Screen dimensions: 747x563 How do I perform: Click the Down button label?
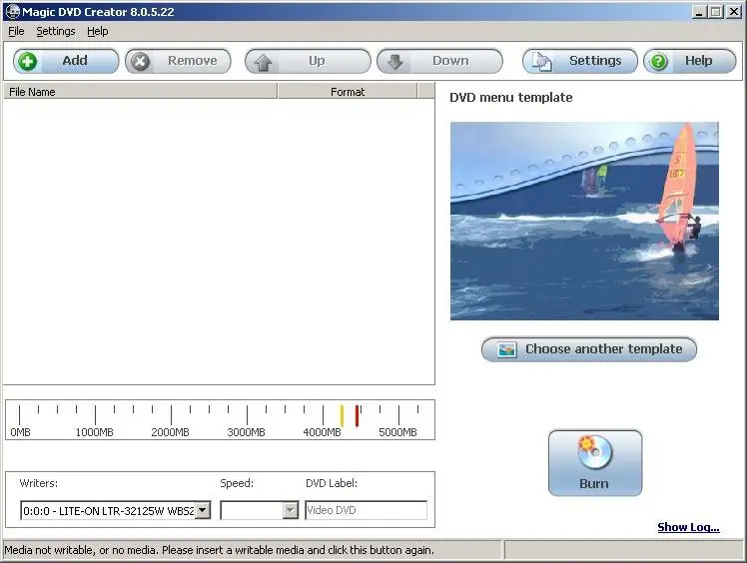[x=450, y=61]
